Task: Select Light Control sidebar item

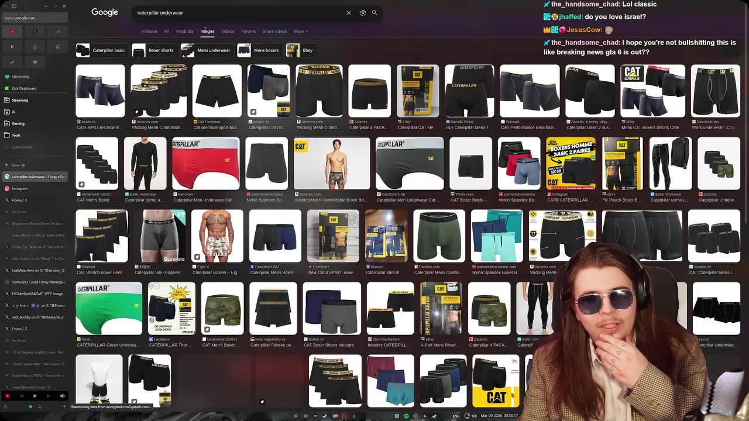Action: tap(35, 147)
